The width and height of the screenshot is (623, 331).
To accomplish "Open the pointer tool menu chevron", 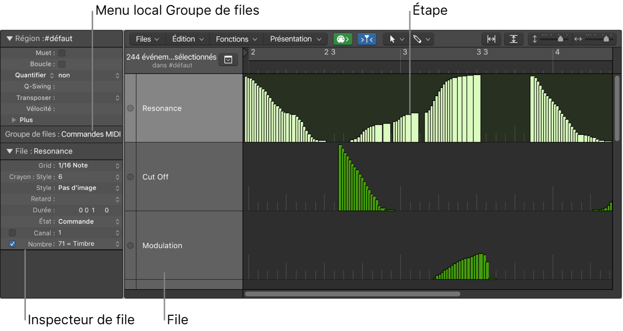I will click(x=402, y=39).
